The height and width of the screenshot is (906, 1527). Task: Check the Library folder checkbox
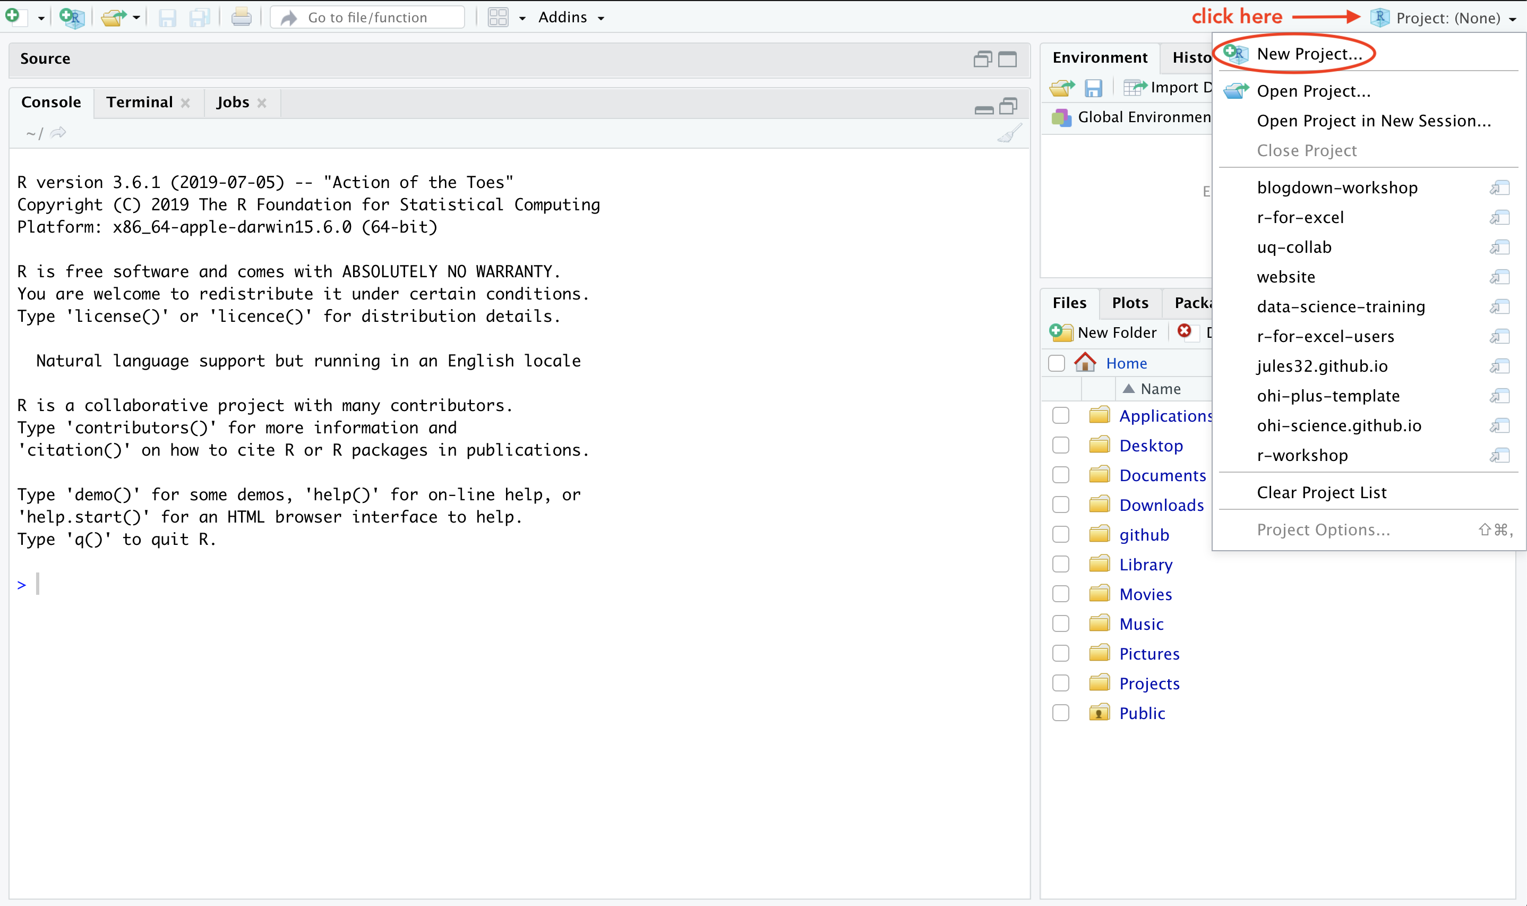click(x=1061, y=564)
